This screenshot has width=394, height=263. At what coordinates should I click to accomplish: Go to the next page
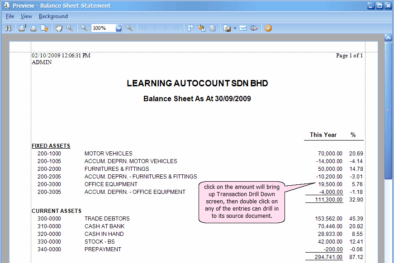(x=166, y=28)
